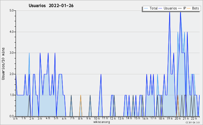Image resolution: width=203 pixels, height=125 pixels.
Task: Click the 12 h x-axis label
Action: (x=113, y=118)
